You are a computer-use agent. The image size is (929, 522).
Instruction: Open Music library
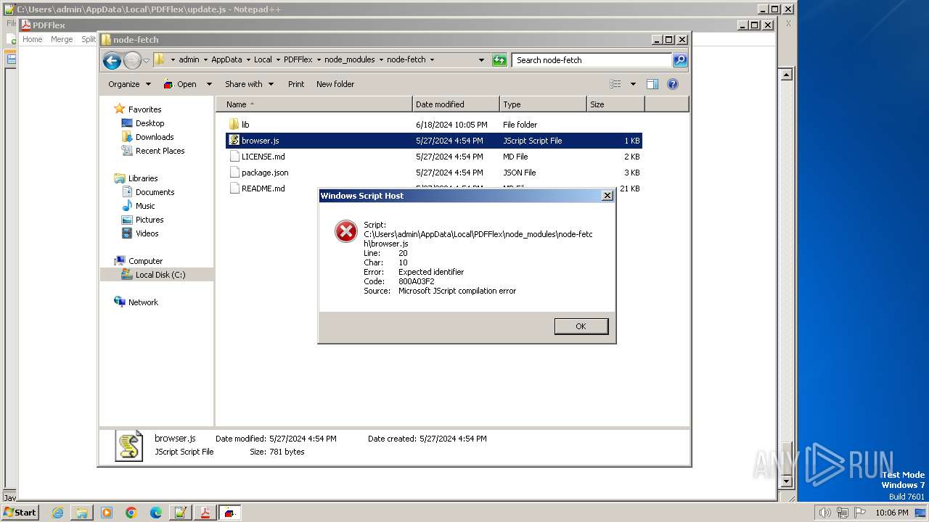click(x=145, y=206)
